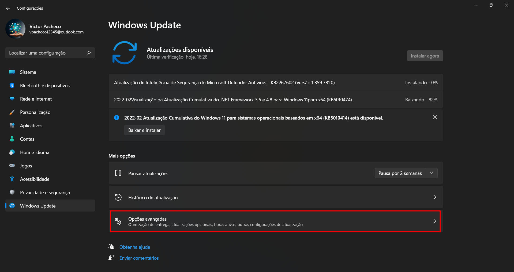Click the Rede e Internet Wi-Fi icon

pos(12,99)
